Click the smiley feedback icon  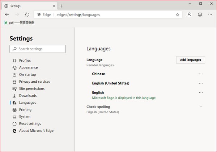click(200, 15)
